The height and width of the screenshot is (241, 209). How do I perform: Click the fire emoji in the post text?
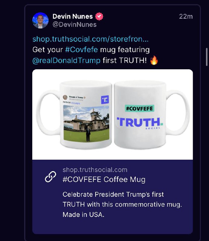[154, 60]
